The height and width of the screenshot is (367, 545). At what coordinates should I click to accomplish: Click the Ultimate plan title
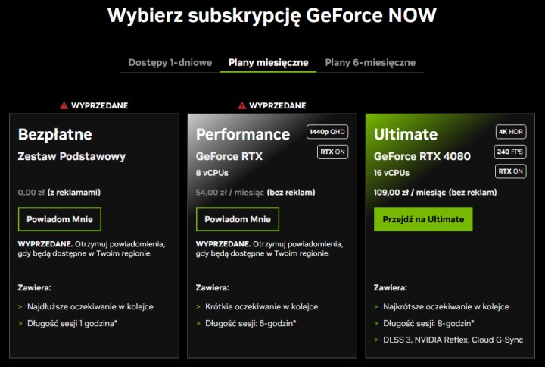pos(406,135)
